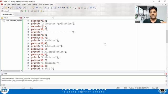The height and width of the screenshot is (94, 168).
Task: Click the printf 6.Exit code line
Action: 43,69
